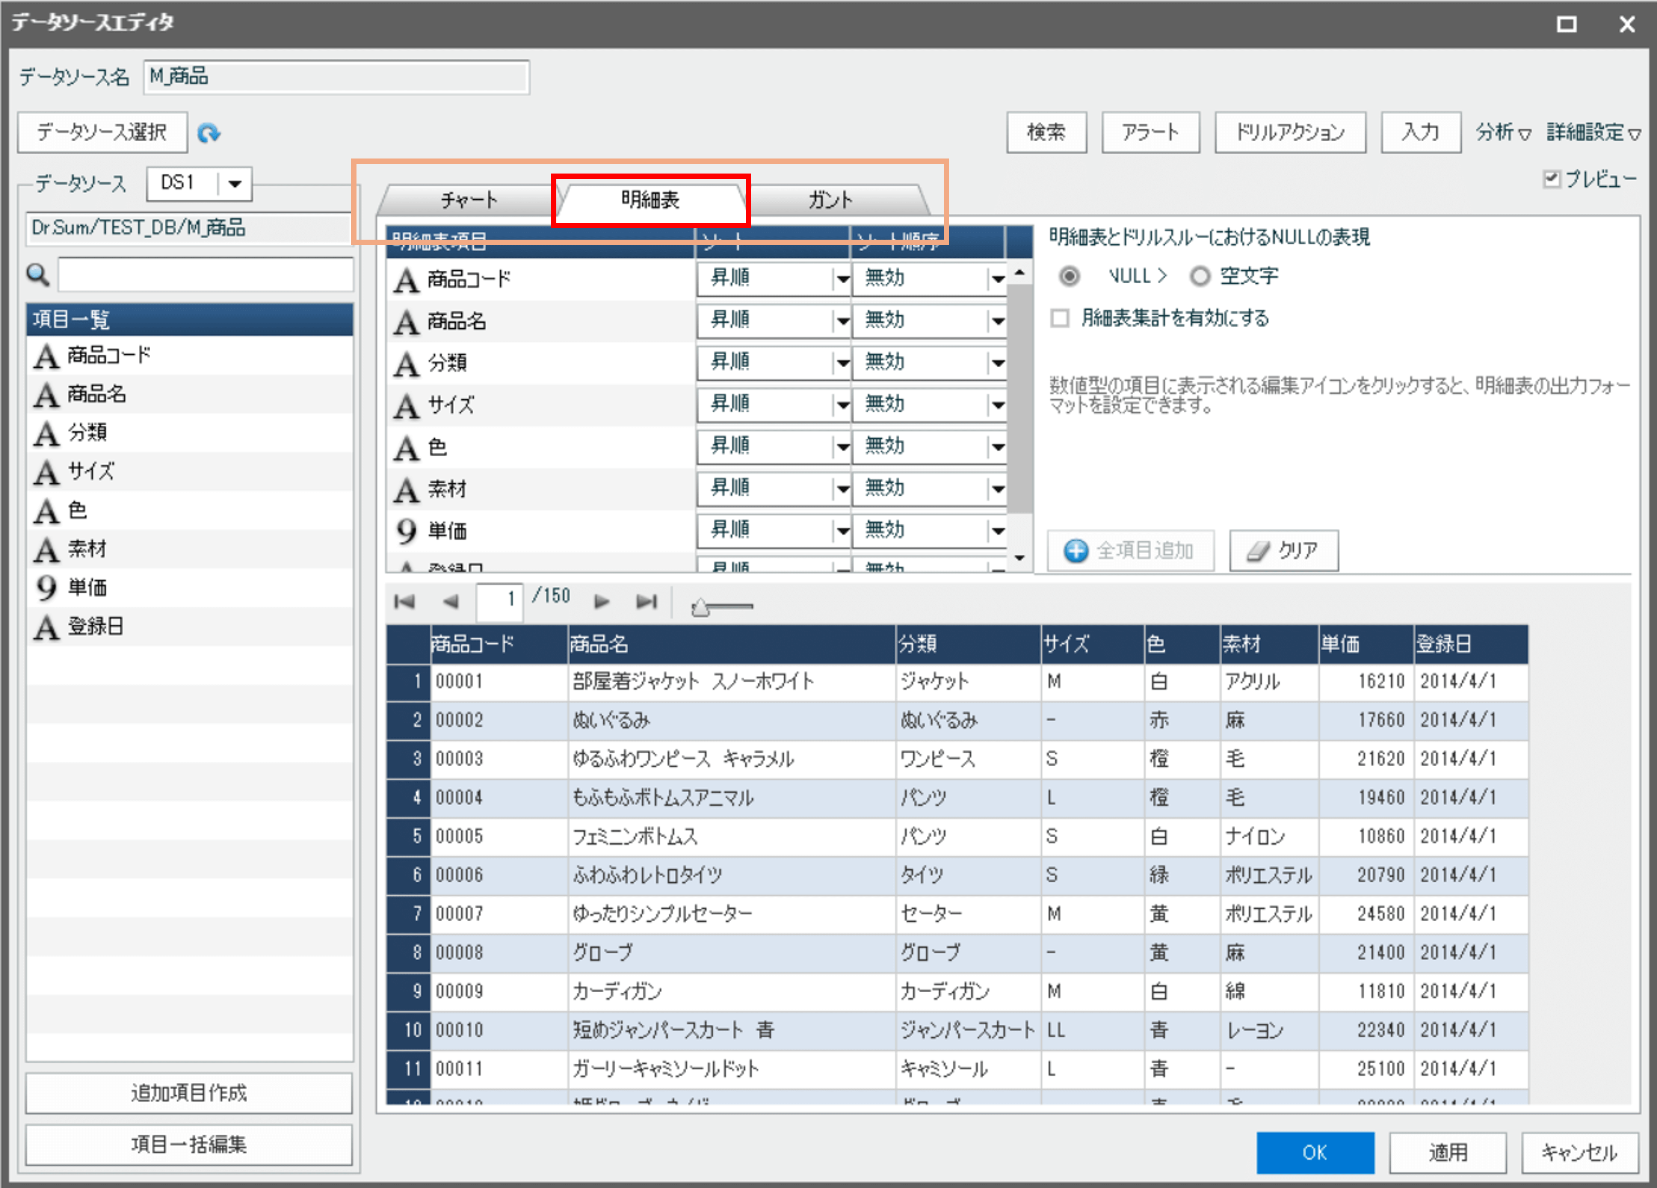The image size is (1657, 1188).
Task: Click the preview zoom slider handle
Action: (700, 607)
